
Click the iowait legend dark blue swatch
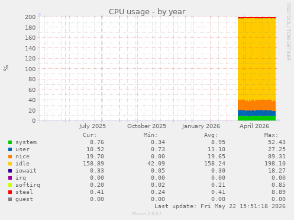pos(10,171)
